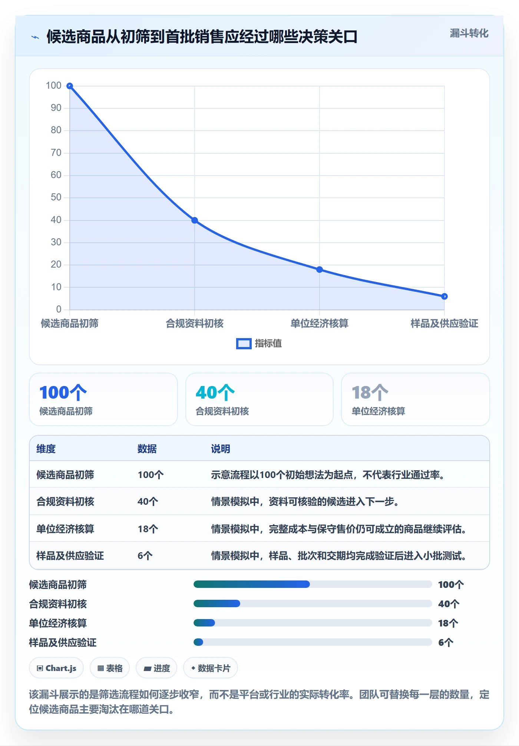This screenshot has height=746, width=519.
Task: Click the 候选商品初筛 x-axis label
Action: [x=70, y=324]
